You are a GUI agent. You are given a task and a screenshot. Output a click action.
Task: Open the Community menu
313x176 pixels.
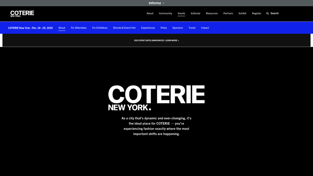click(165, 13)
